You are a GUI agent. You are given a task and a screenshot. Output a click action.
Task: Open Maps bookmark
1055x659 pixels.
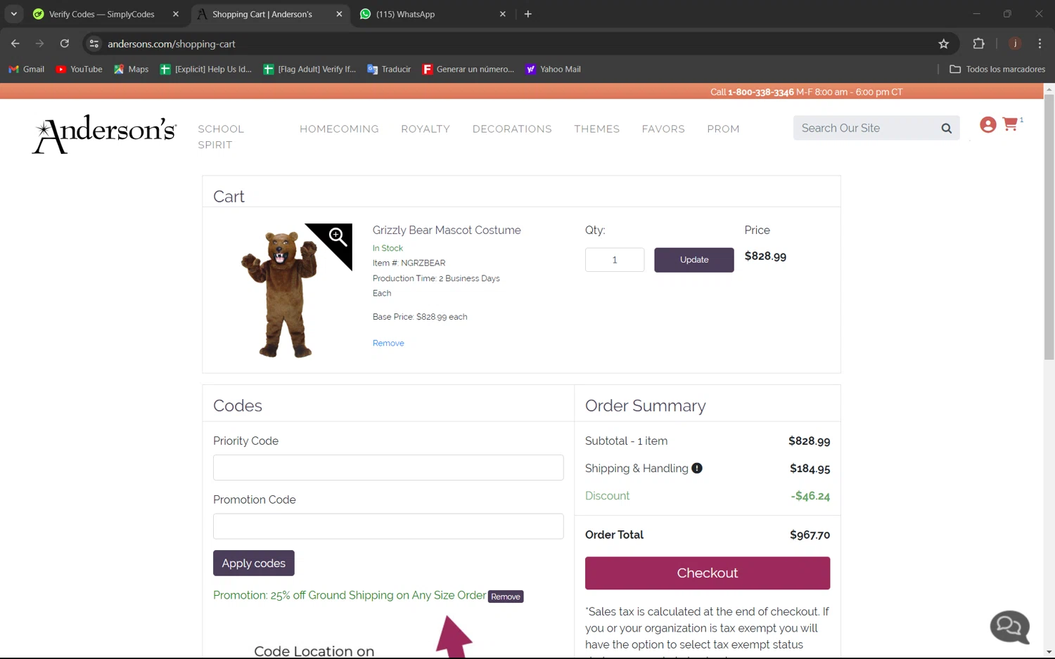pos(132,69)
